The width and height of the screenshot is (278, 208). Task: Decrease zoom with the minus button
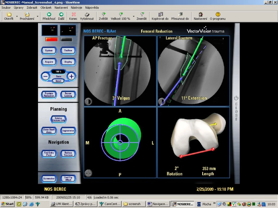(46, 77)
